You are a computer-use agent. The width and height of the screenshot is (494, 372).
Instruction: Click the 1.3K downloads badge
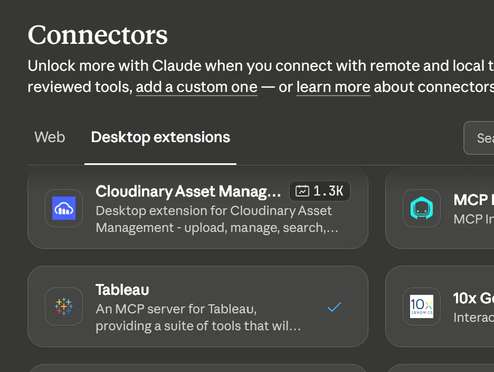coord(320,191)
